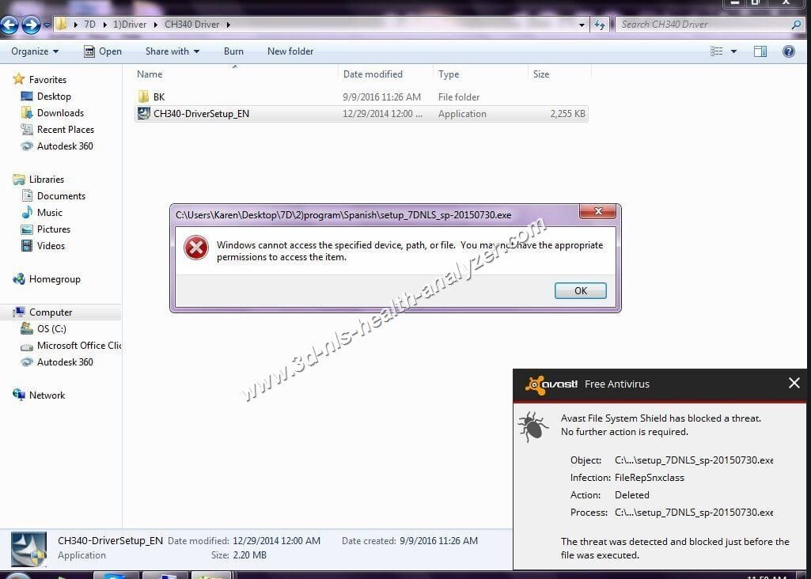Click the Help question mark icon
This screenshot has width=811, height=579.
coord(788,51)
